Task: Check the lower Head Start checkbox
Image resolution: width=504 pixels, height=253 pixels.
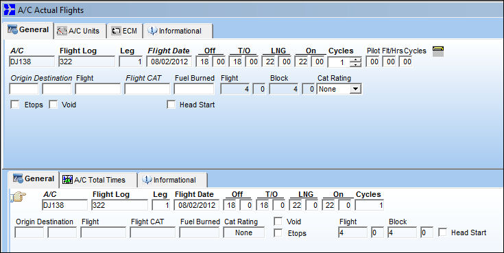Action: pos(442,232)
